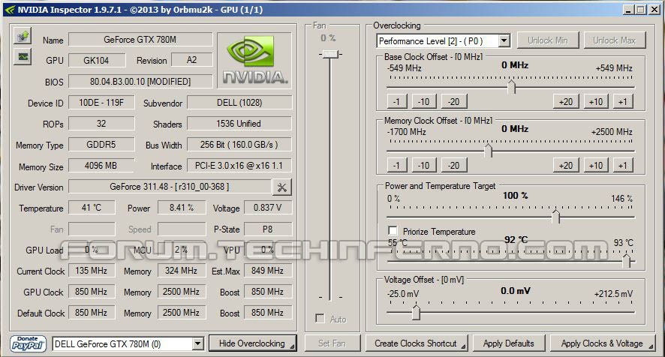Click the PayPal Donate button
Viewport: 665px width, 357px height.
(x=28, y=343)
